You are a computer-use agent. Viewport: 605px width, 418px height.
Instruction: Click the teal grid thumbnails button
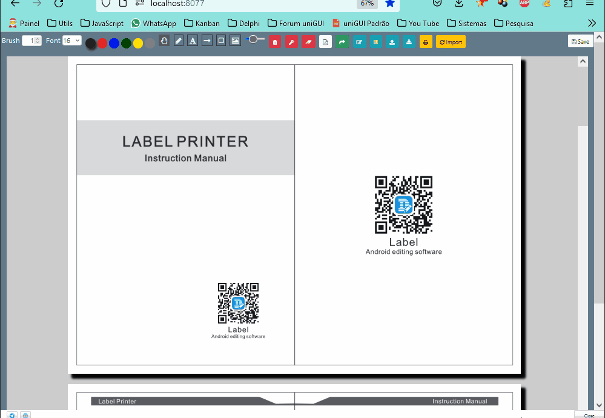376,42
